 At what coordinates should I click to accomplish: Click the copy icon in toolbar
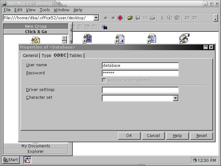(170, 18)
